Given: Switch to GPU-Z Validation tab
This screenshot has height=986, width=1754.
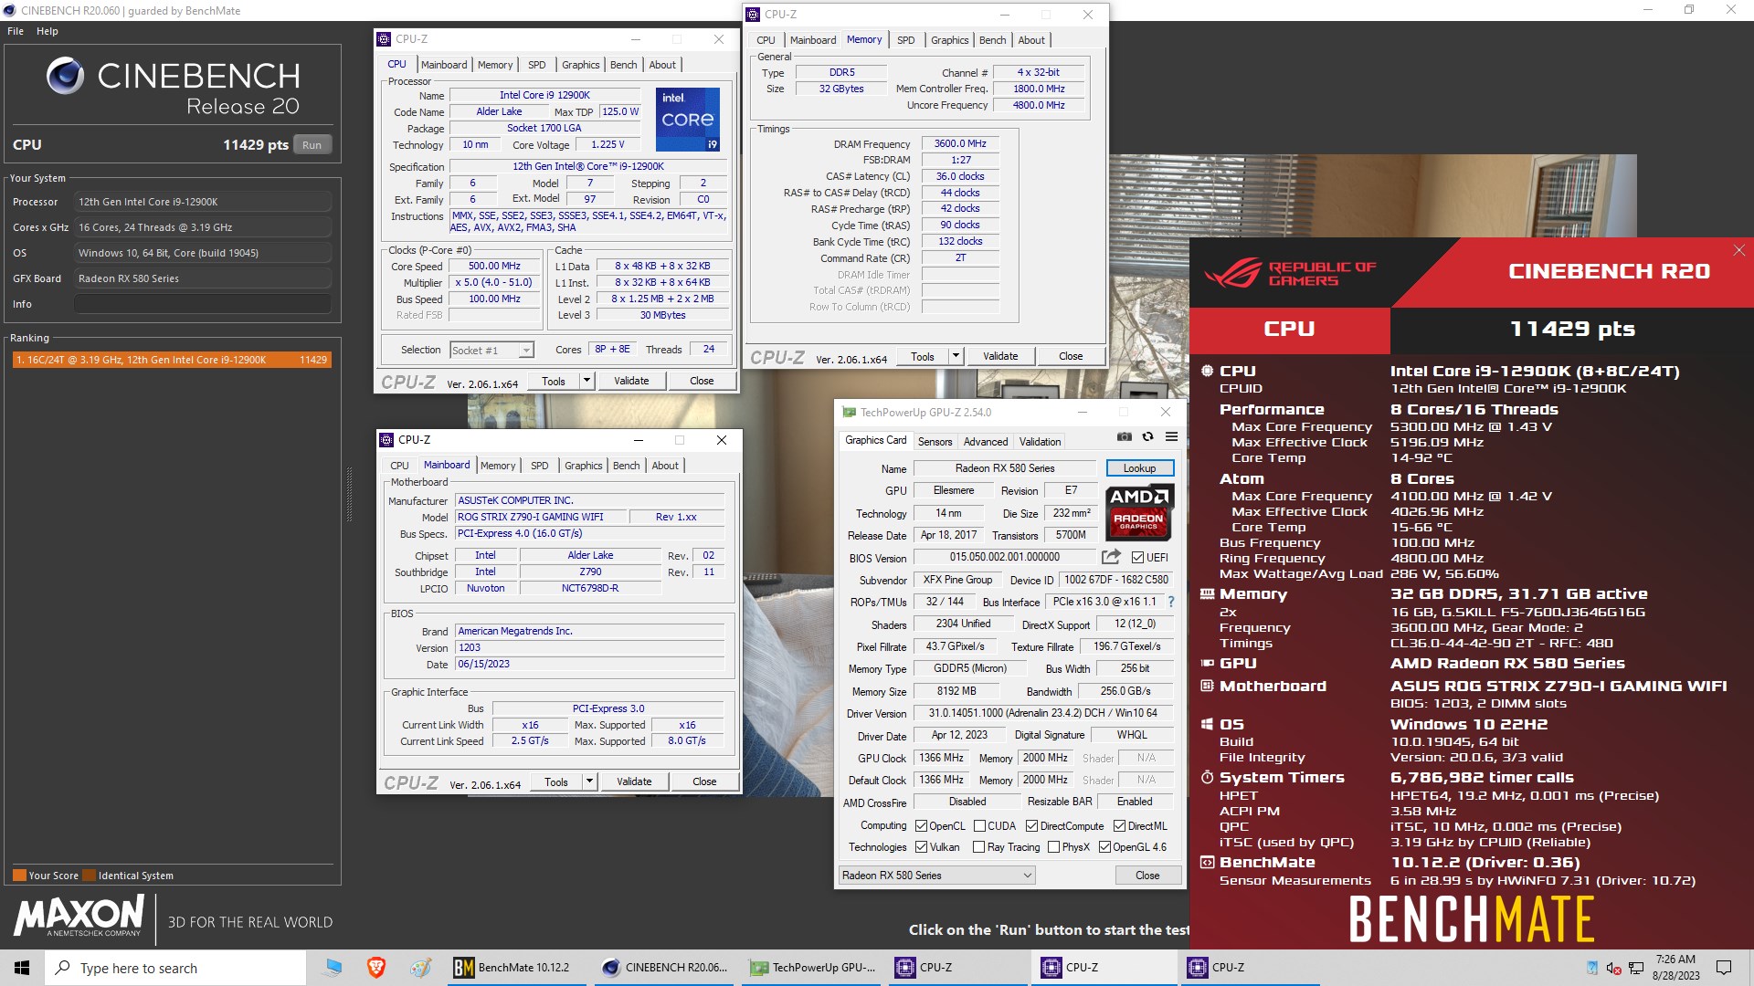Looking at the screenshot, I should (x=1040, y=442).
